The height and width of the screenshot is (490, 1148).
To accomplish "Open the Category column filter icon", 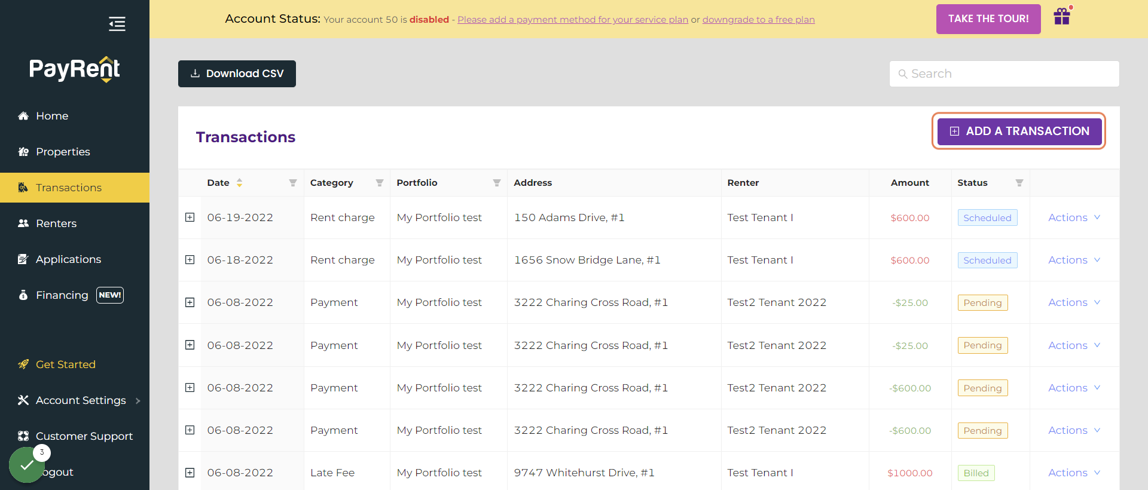I will coord(380,183).
